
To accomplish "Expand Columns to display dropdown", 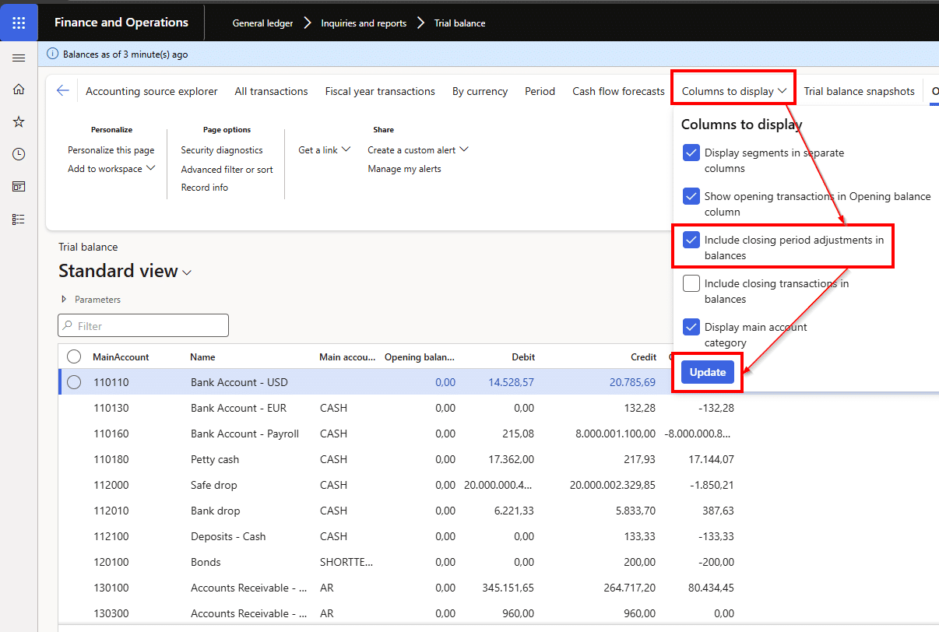I will click(734, 91).
